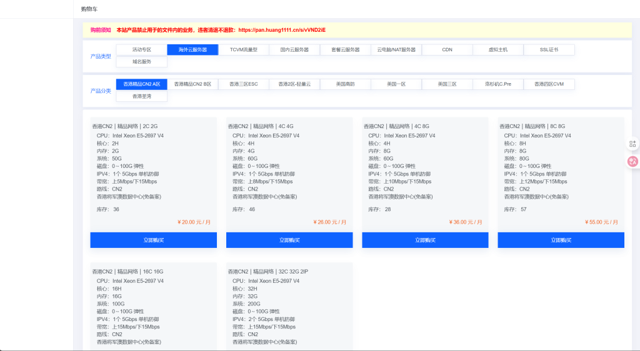Select the 美国高防 category
The width and height of the screenshot is (640, 351).
pos(345,84)
